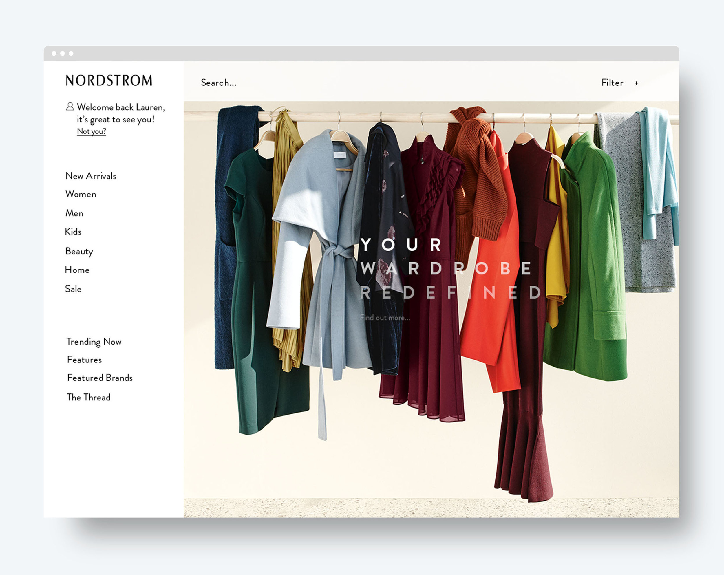The image size is (724, 575).
Task: Open the Features link
Action: click(84, 360)
